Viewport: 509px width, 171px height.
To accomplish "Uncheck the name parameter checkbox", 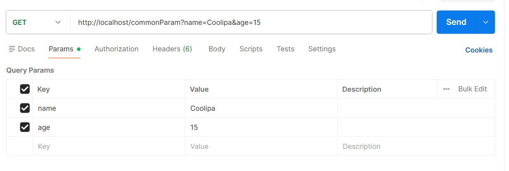I will click(x=25, y=108).
